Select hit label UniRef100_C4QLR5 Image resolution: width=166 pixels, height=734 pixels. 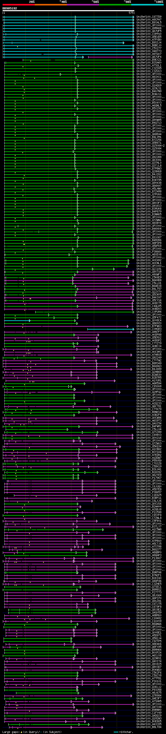click(149, 306)
